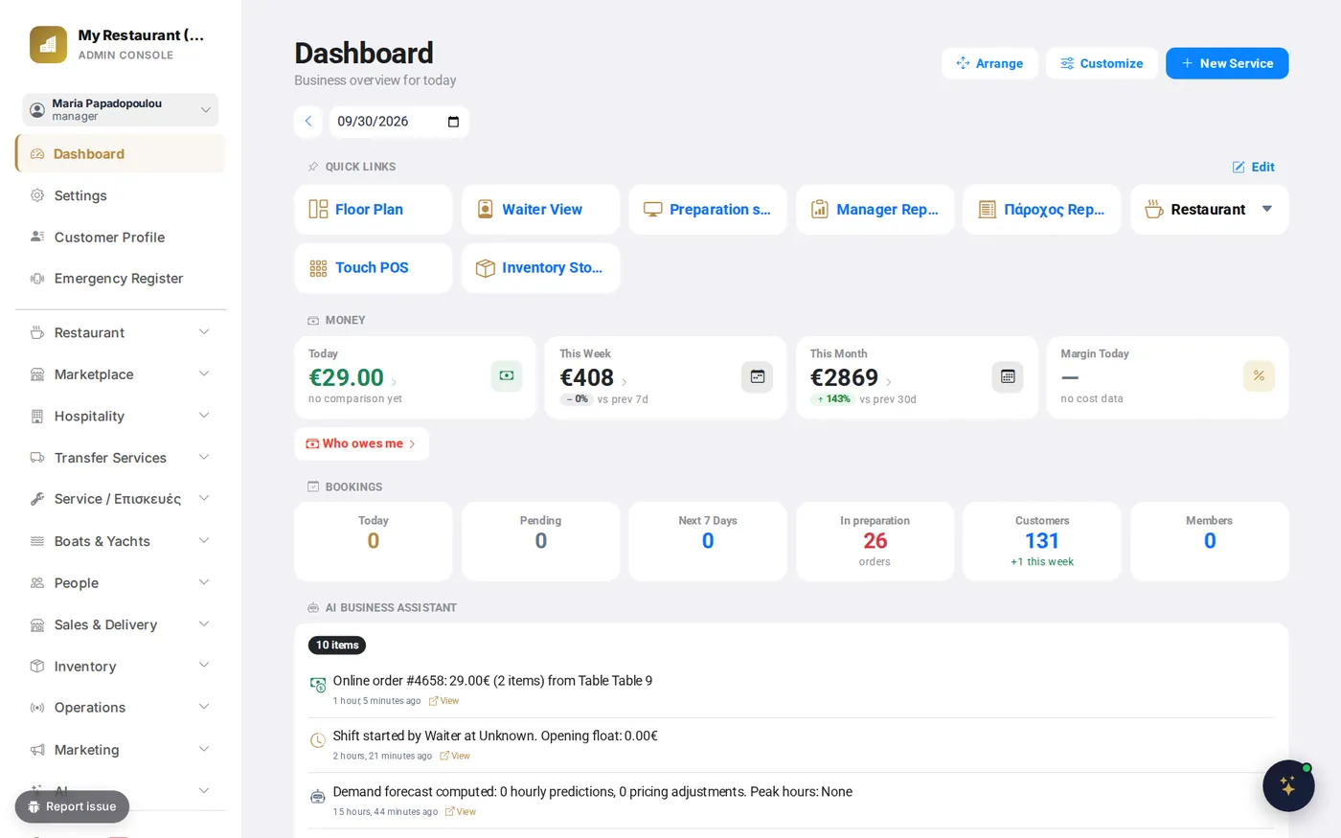This screenshot has height=838, width=1341.
Task: Click the Boats & Yachts icon in sidebar
Action: pyautogui.click(x=37, y=541)
